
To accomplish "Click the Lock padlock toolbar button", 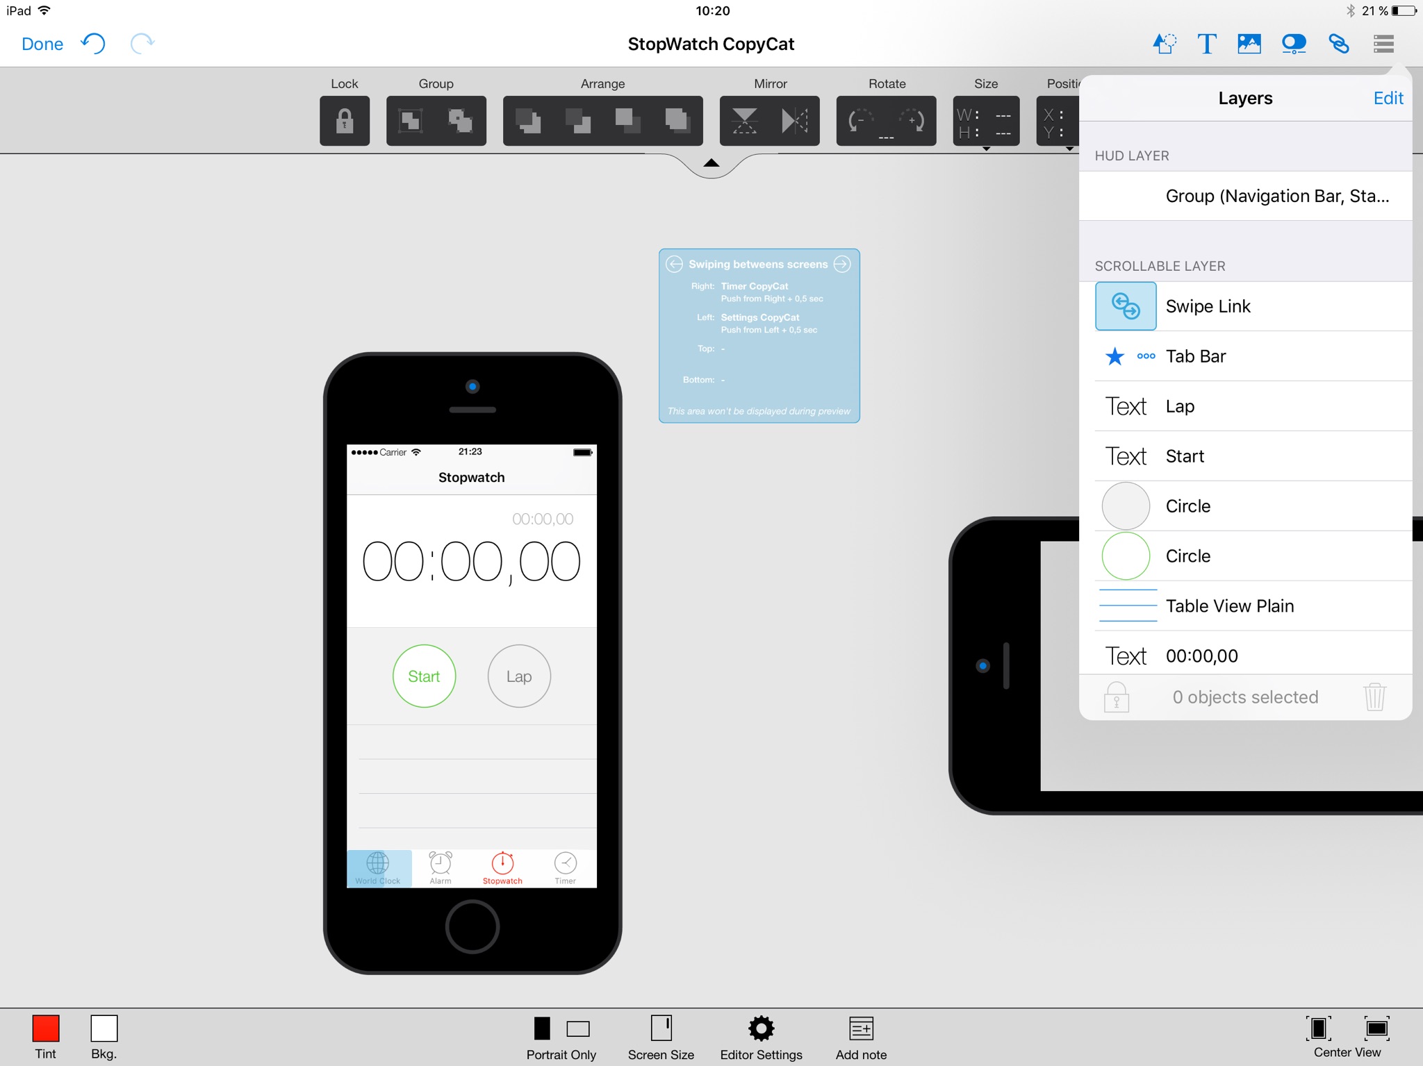I will pos(345,121).
